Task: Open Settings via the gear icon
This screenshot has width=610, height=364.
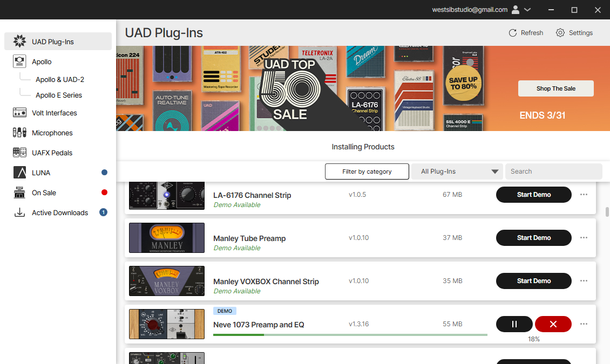Action: pyautogui.click(x=560, y=33)
